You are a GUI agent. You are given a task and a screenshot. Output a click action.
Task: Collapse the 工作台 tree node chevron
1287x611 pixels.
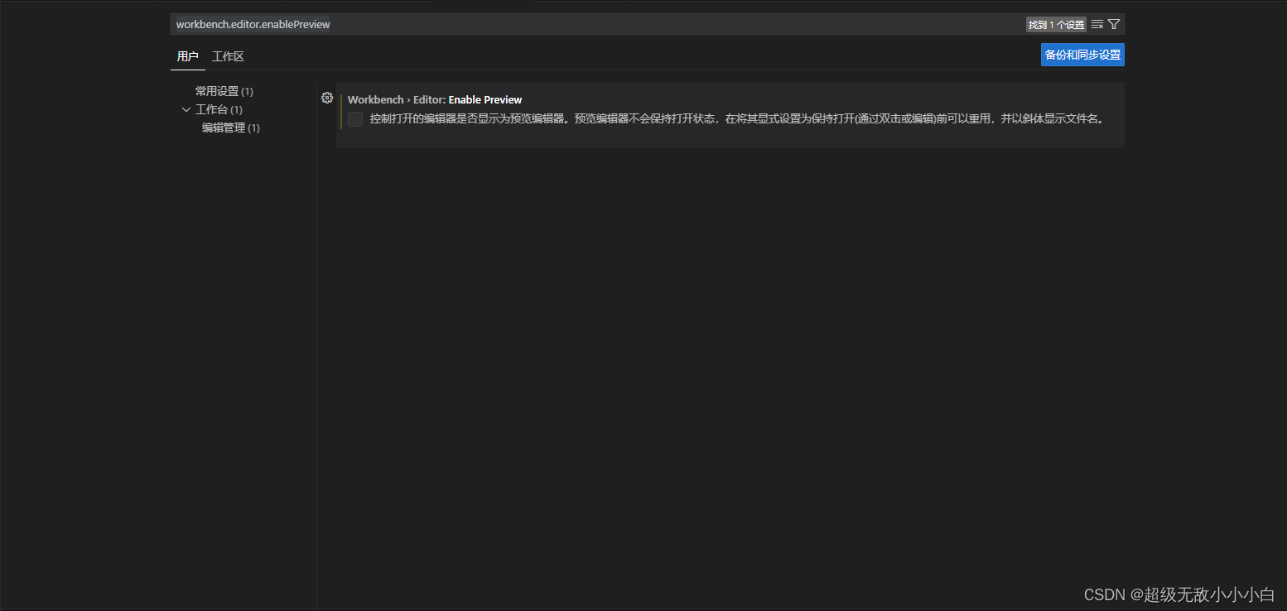click(186, 109)
